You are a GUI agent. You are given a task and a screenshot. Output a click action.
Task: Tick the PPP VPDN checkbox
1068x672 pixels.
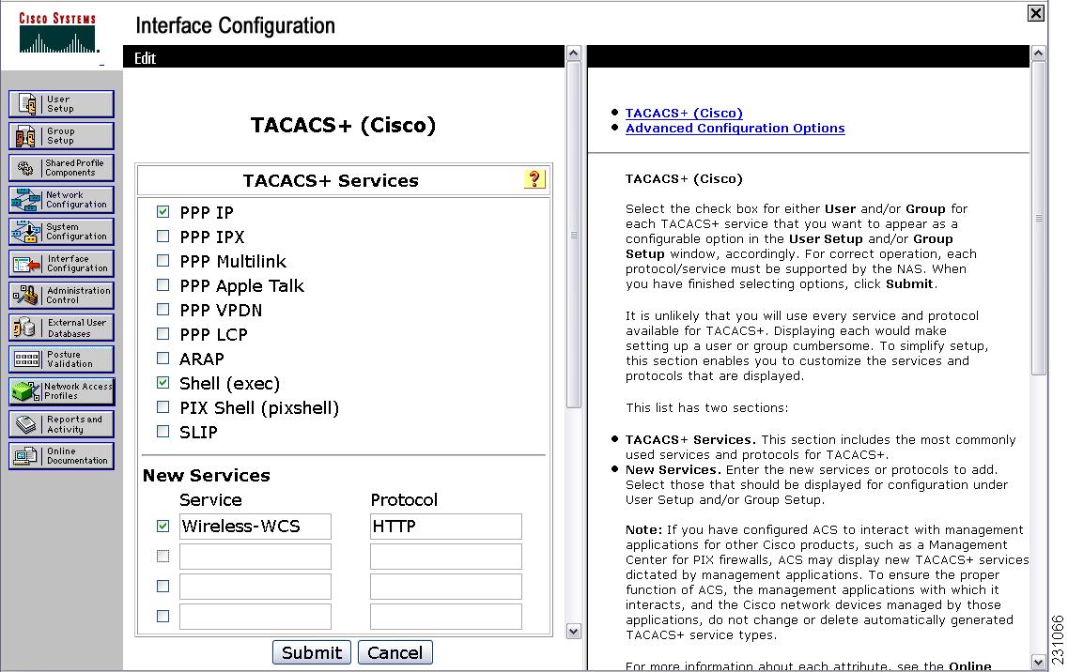[x=163, y=310]
